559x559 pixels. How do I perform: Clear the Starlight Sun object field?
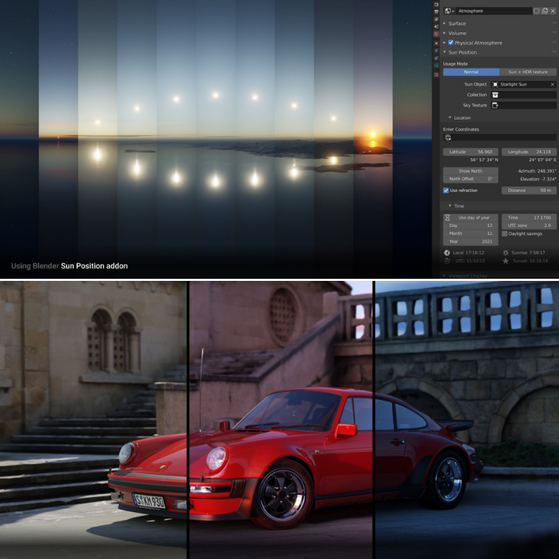click(552, 85)
